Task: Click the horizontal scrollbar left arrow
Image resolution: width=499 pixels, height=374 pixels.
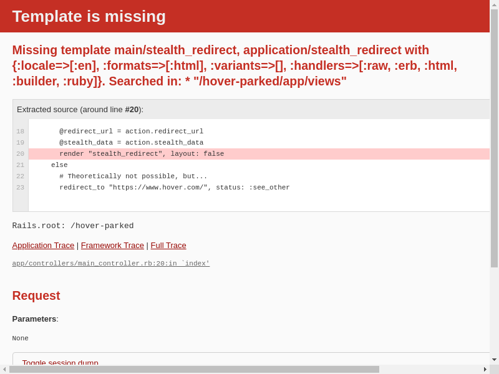Action: click(x=4, y=369)
